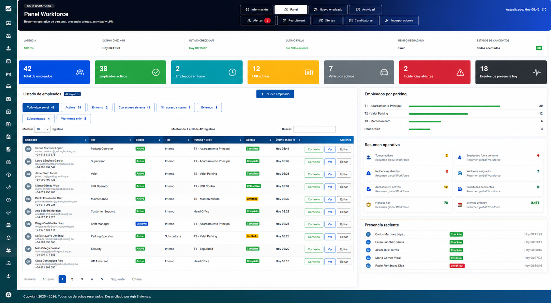
Task: Filter list by Con acceso sistema 41
Action: (134, 107)
